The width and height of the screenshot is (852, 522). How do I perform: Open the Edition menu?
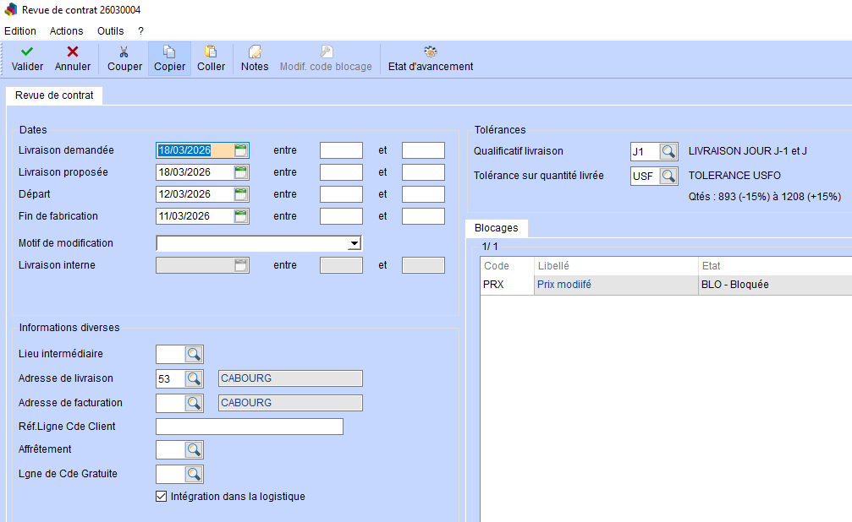[x=20, y=30]
